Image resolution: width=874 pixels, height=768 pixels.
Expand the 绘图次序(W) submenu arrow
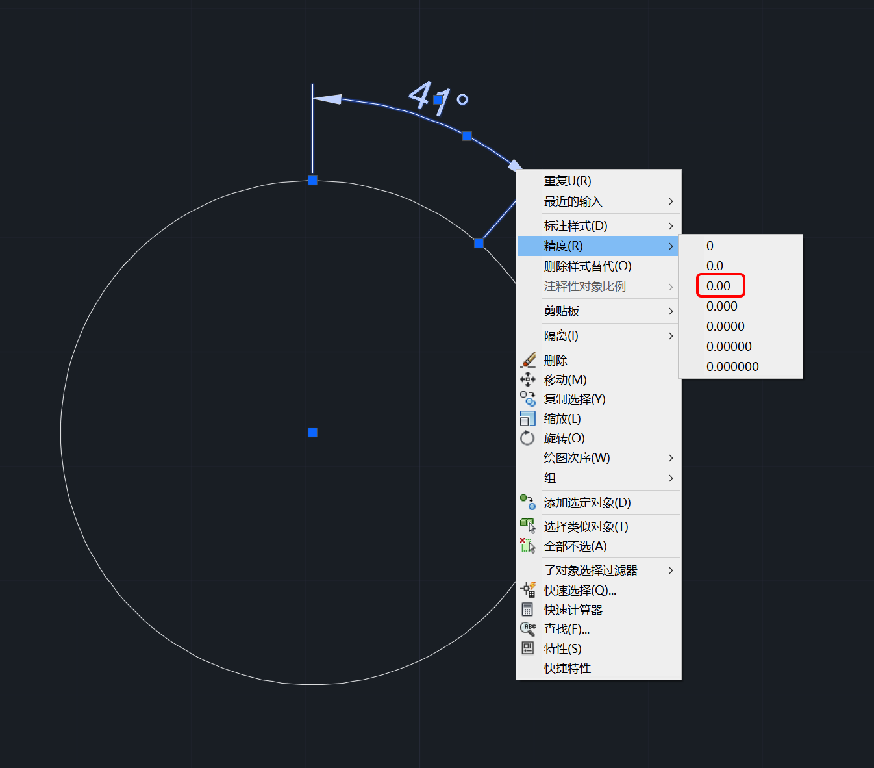point(671,458)
